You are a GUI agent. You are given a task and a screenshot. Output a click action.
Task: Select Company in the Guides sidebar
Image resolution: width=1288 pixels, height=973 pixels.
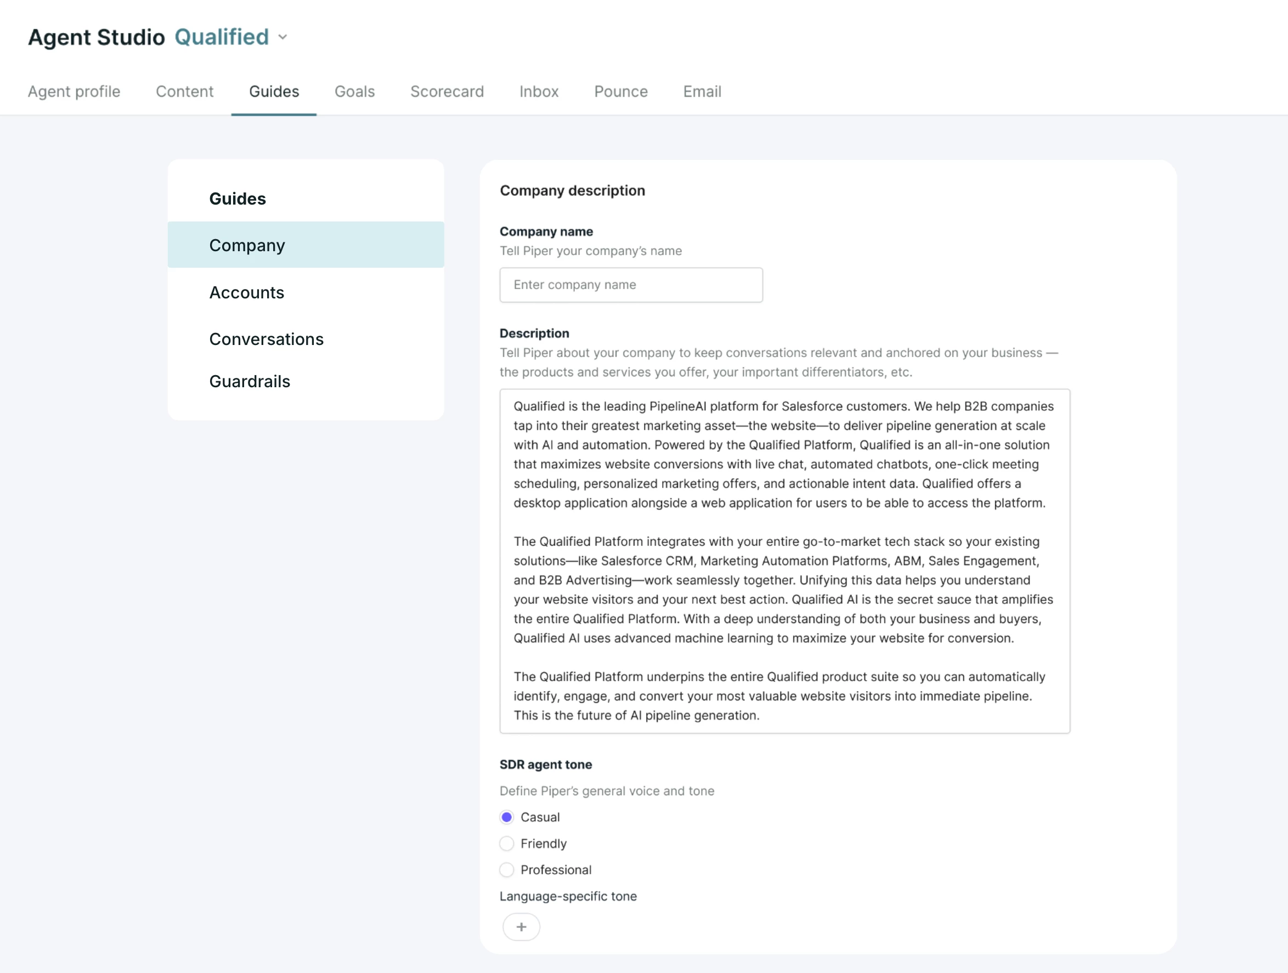click(x=306, y=245)
